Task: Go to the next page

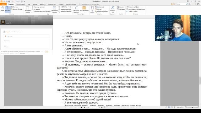Action: pyautogui.click(x=99, y=107)
